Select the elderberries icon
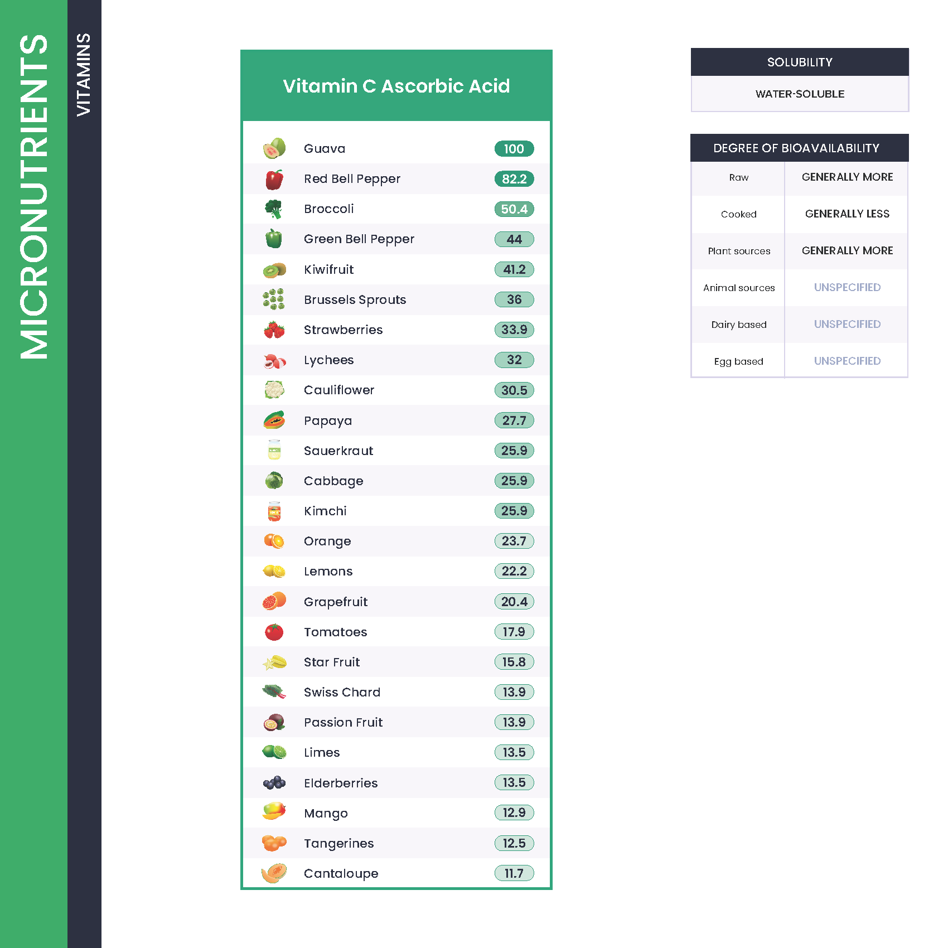Screen dimensions: 948x948 [274, 783]
